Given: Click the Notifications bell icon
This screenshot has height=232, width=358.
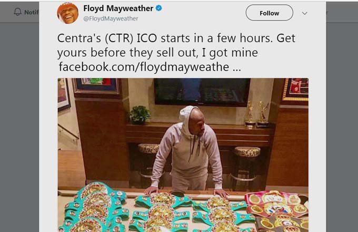Looking at the screenshot, I should coord(17,12).
